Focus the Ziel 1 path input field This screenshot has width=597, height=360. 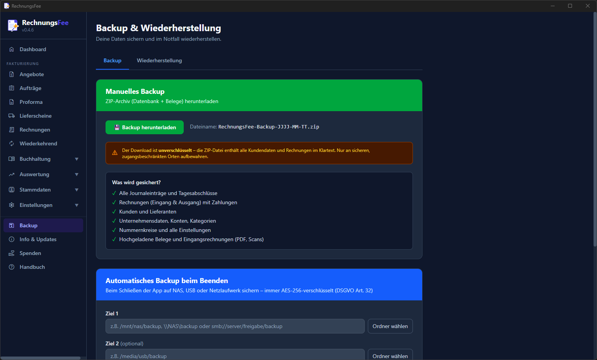click(x=235, y=326)
